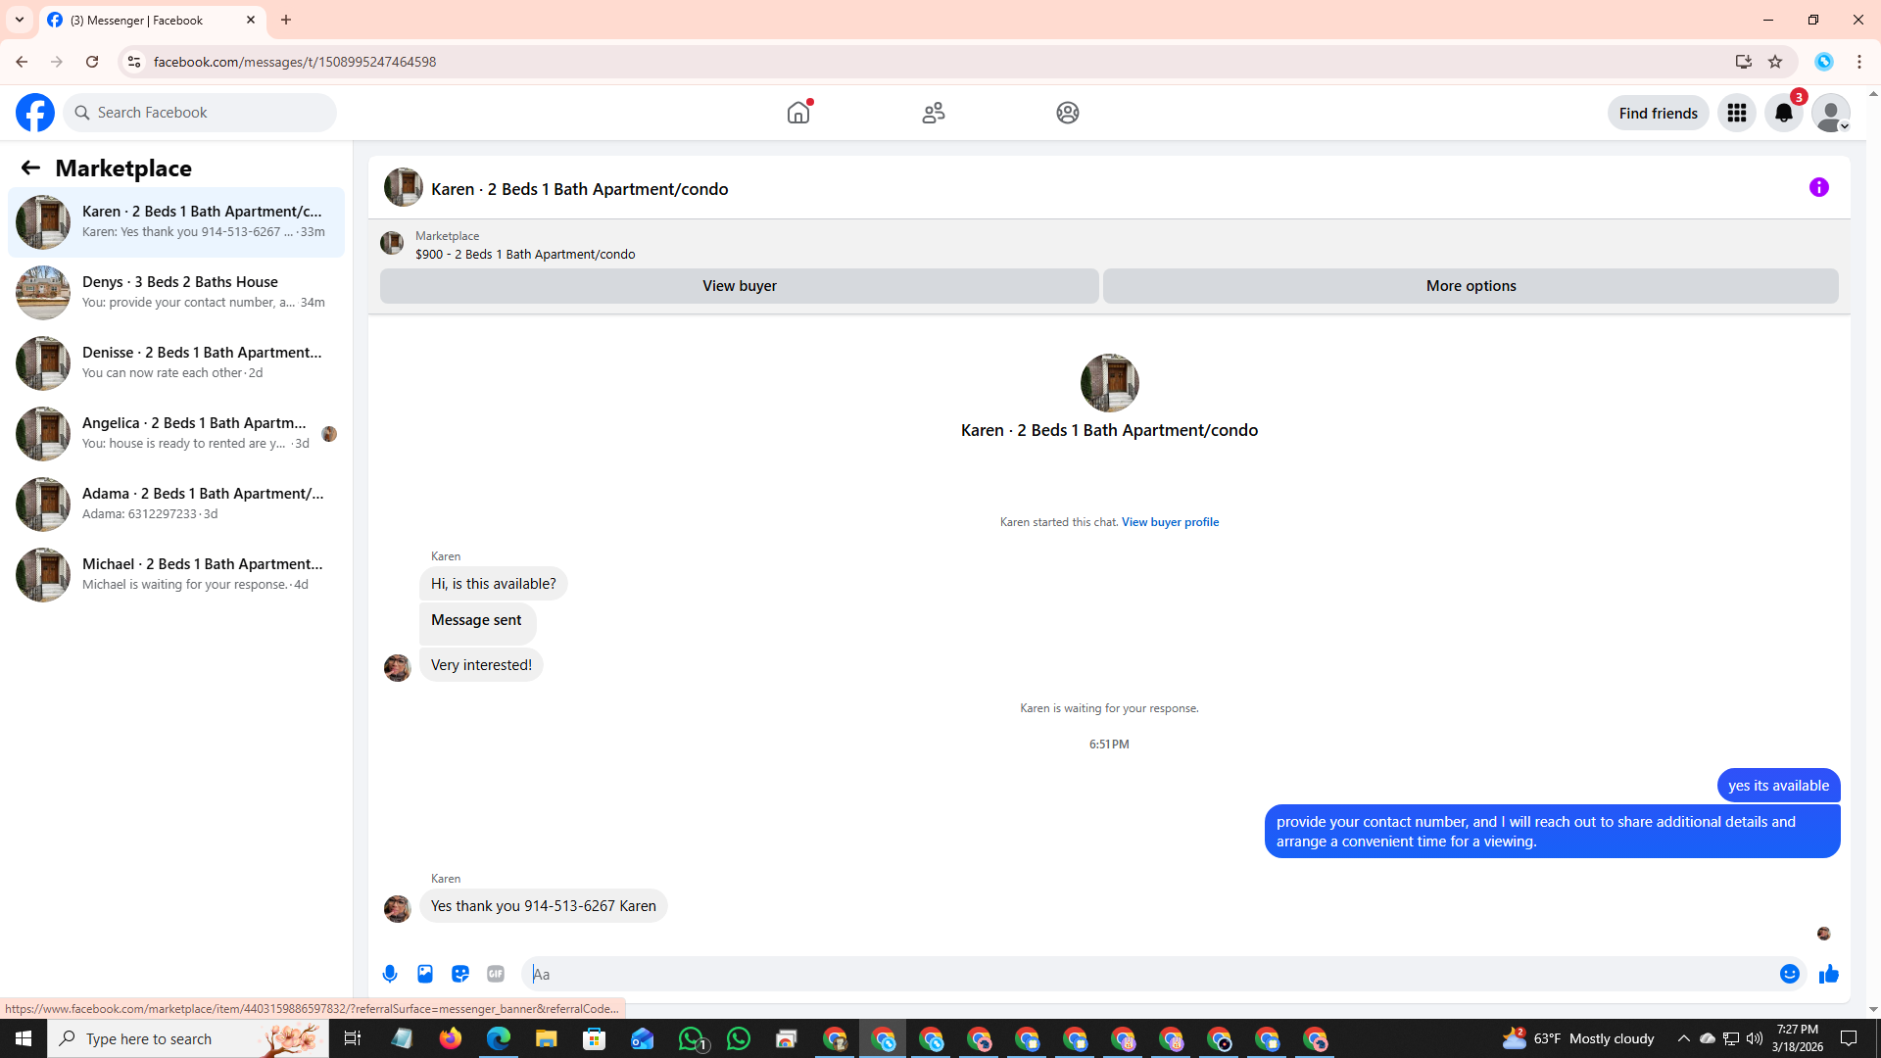Go back from Marketplace chats list
The height and width of the screenshot is (1058, 1881).
click(x=30, y=168)
